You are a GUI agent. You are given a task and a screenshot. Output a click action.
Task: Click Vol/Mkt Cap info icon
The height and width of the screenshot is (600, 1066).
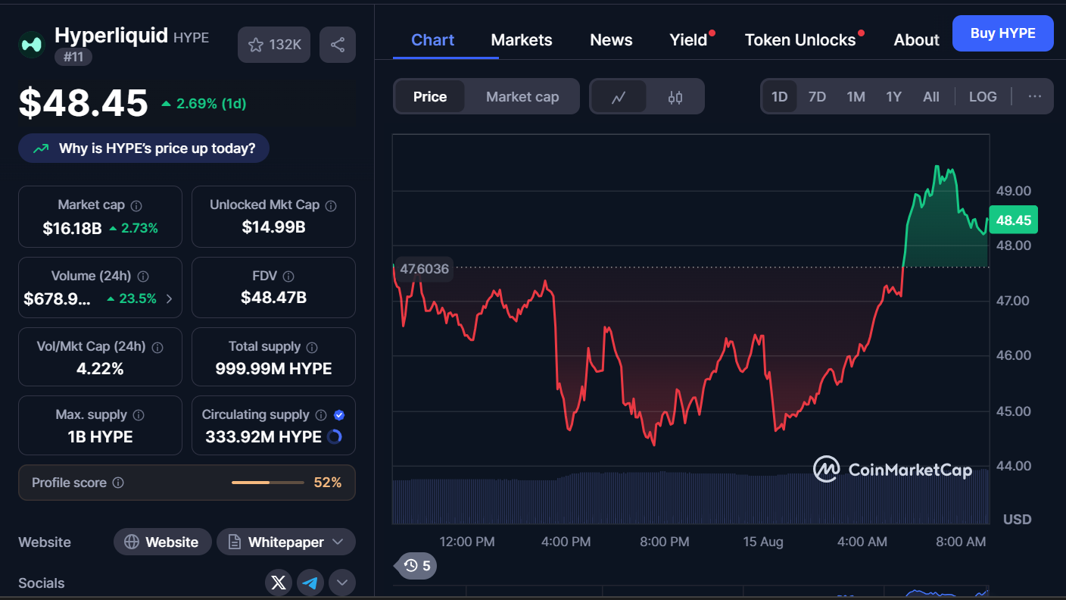157,347
